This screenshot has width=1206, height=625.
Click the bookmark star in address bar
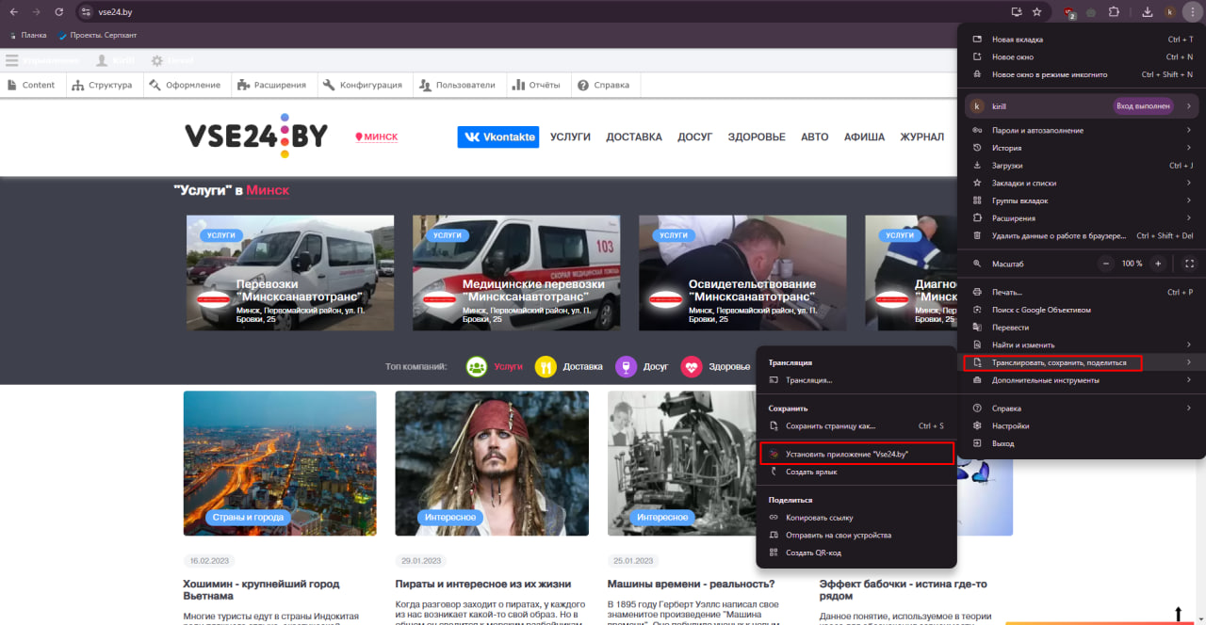1036,12
